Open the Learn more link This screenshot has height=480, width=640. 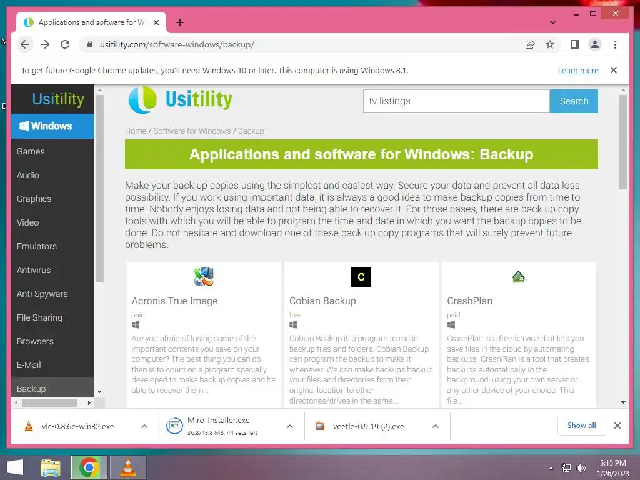[578, 70]
